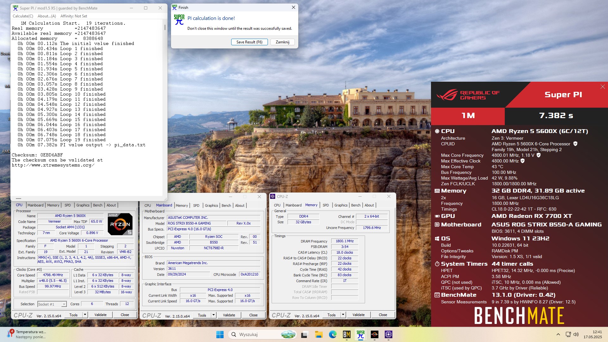Image resolution: width=608 pixels, height=342 pixels.
Task: Close the BenchMate Super PI result panel
Action: 603,87
